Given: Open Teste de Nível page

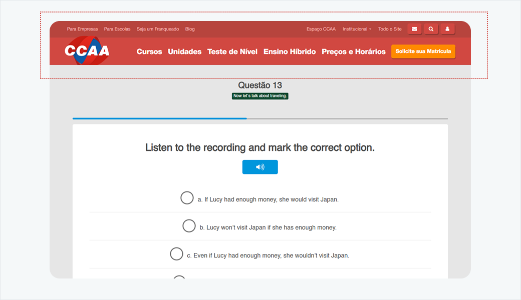Looking at the screenshot, I should point(232,51).
